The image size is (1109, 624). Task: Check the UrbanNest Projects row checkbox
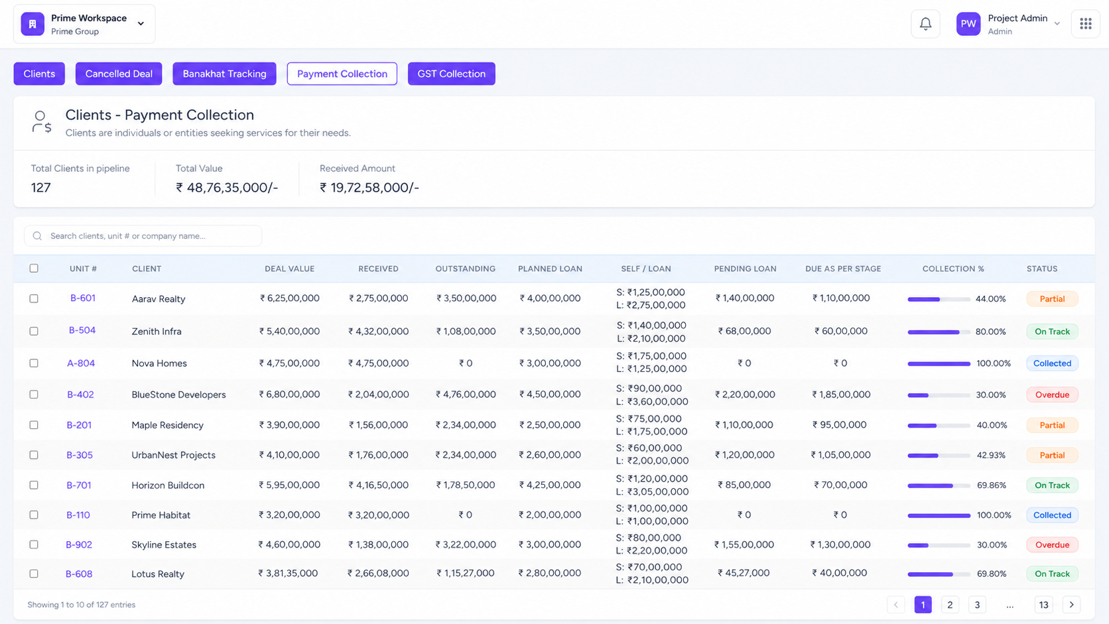[34, 455]
